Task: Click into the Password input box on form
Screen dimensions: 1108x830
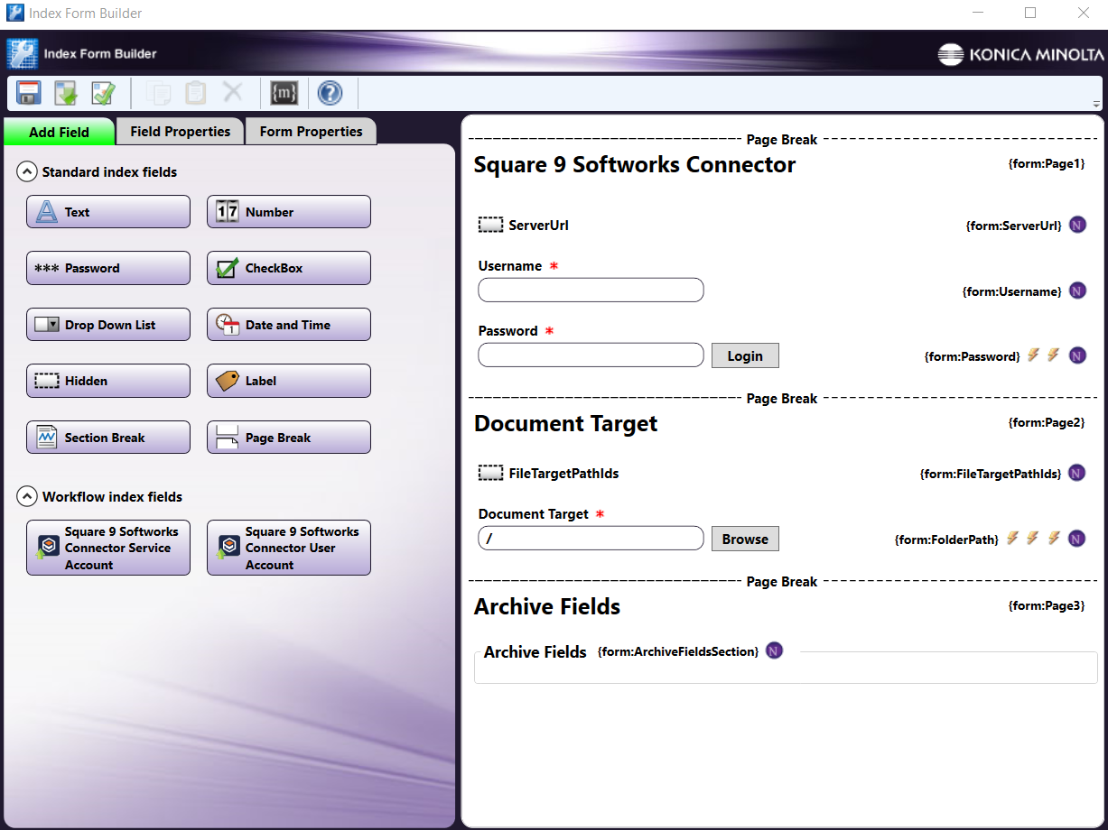Action: [591, 355]
